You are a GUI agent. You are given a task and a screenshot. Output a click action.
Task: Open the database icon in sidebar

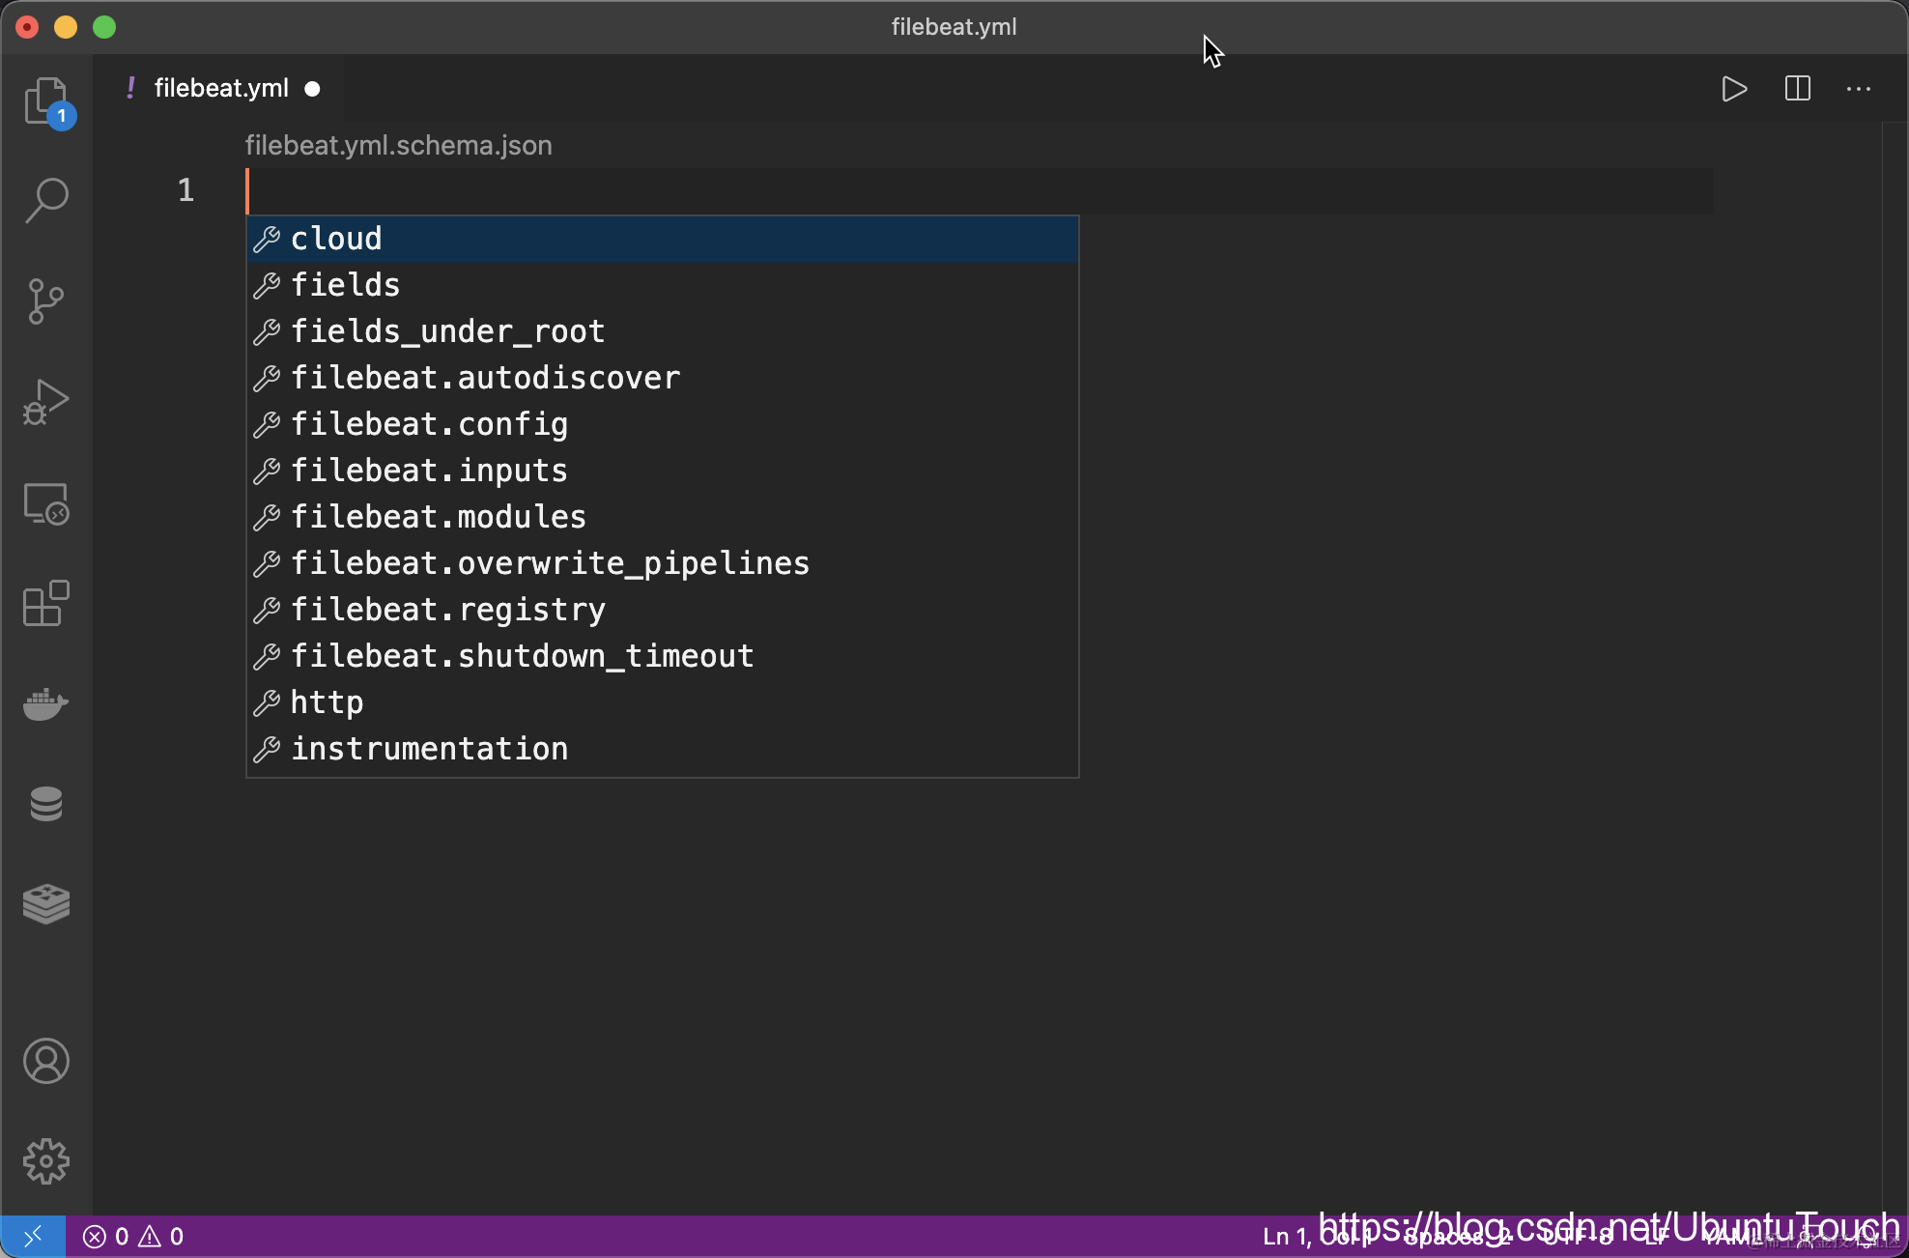point(46,804)
